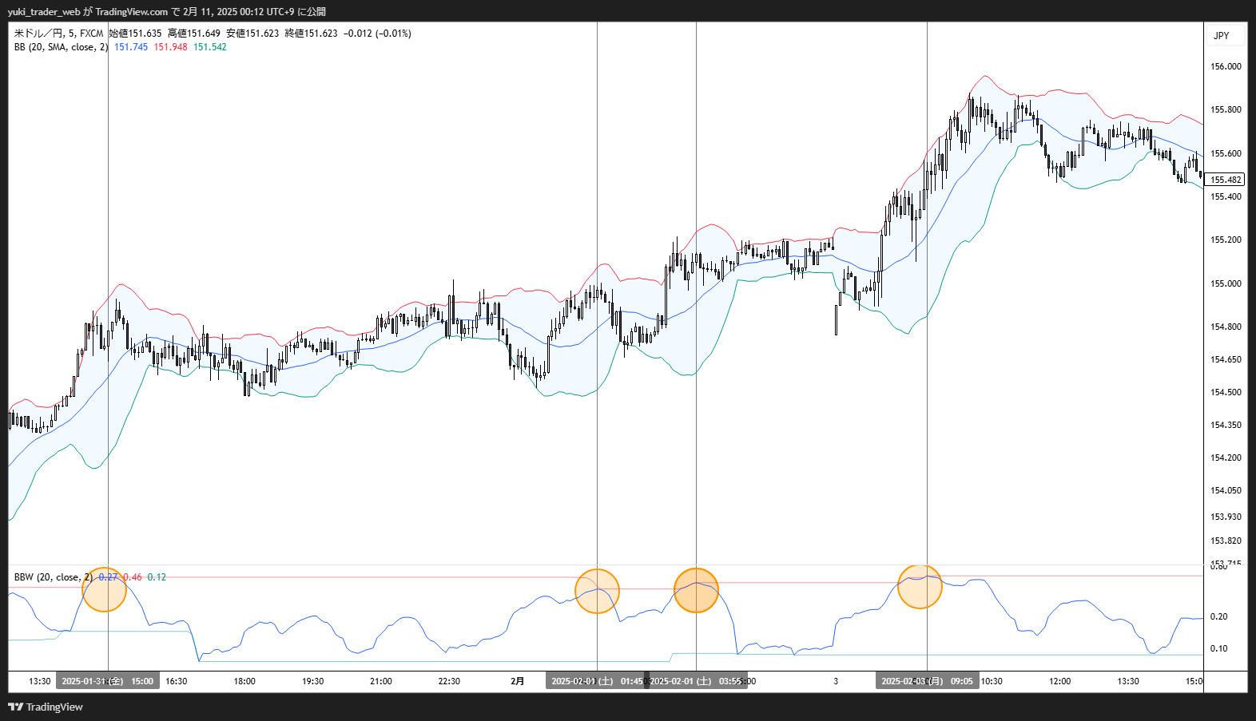Open the JPY currency label
This screenshot has height=721, width=1256.
[x=1222, y=35]
